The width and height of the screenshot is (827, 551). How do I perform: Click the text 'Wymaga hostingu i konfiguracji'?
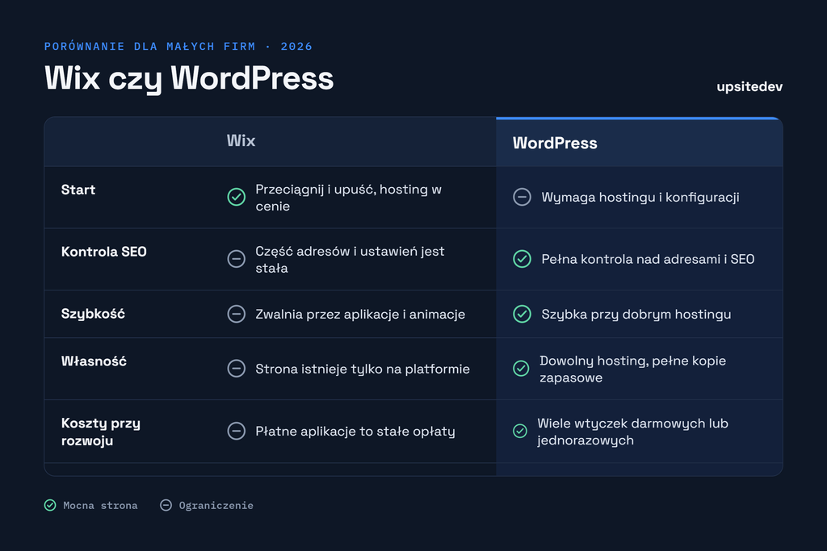click(x=640, y=198)
